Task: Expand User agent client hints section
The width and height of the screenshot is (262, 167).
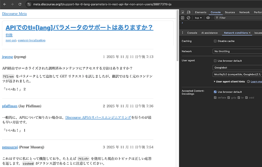Action: [x=229, y=82]
